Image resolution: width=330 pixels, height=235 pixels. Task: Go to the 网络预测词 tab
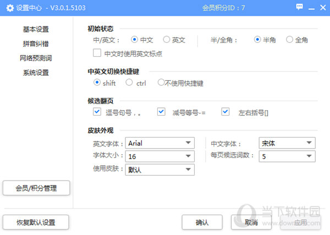36,58
